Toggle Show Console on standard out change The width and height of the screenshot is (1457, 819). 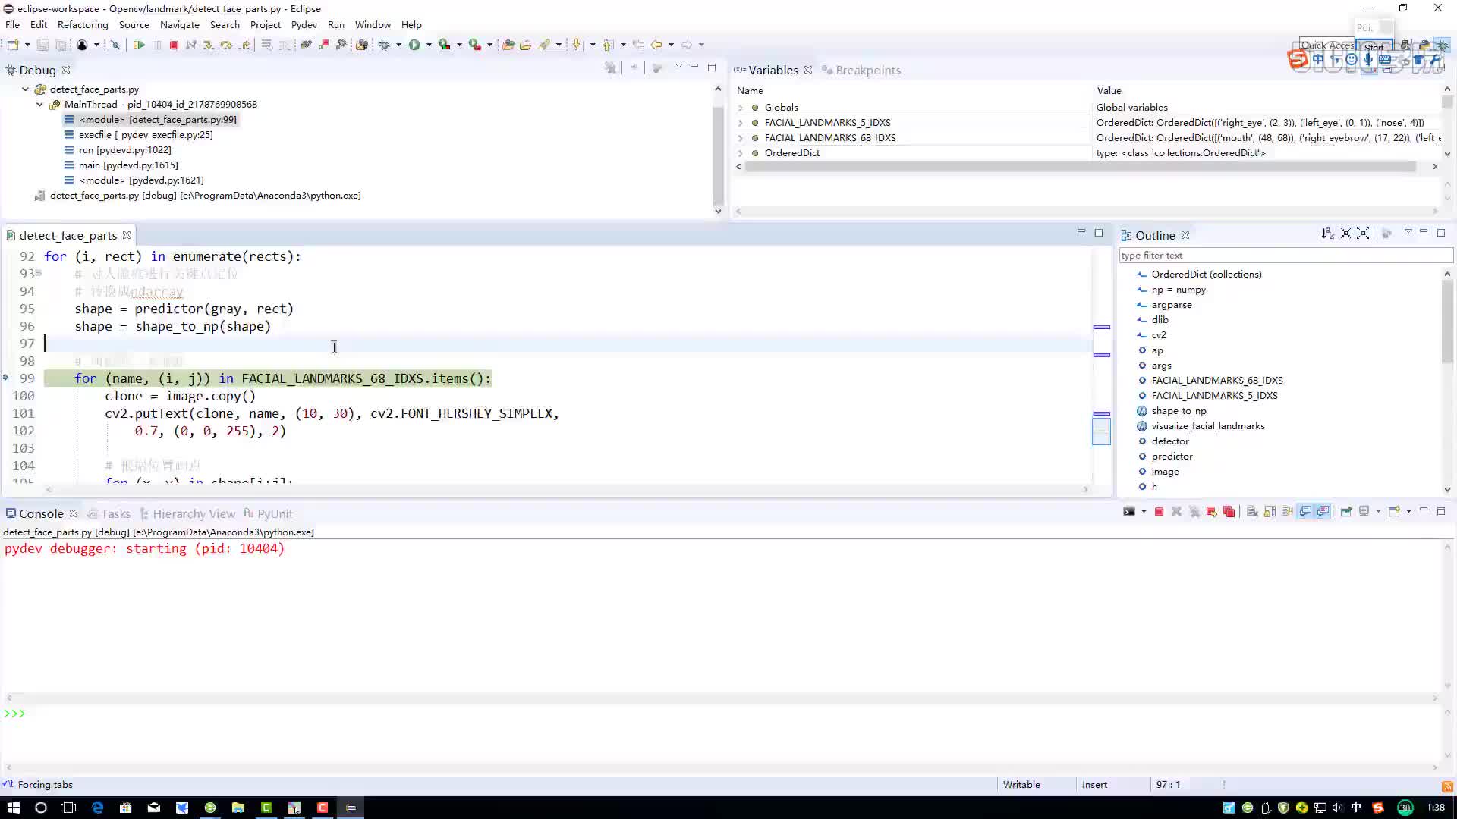tap(1305, 512)
